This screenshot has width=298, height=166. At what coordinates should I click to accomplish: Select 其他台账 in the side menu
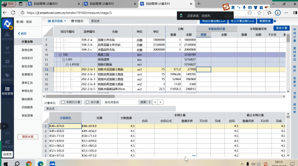tap(27, 50)
